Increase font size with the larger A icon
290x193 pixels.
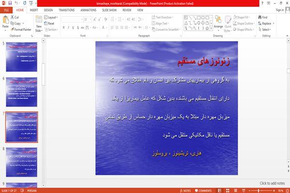(x=95, y=19)
